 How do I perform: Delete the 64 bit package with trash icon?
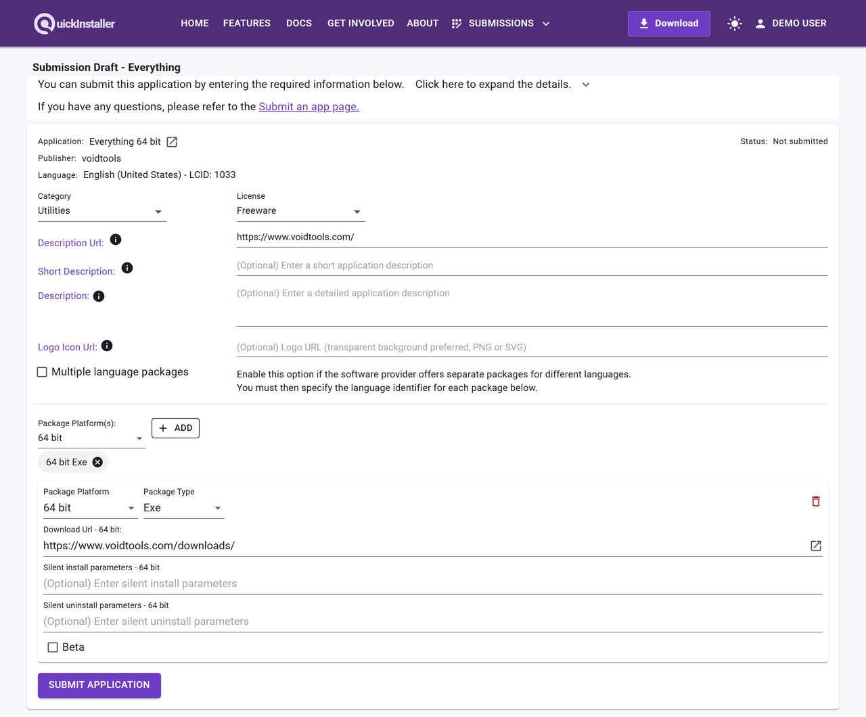point(816,501)
